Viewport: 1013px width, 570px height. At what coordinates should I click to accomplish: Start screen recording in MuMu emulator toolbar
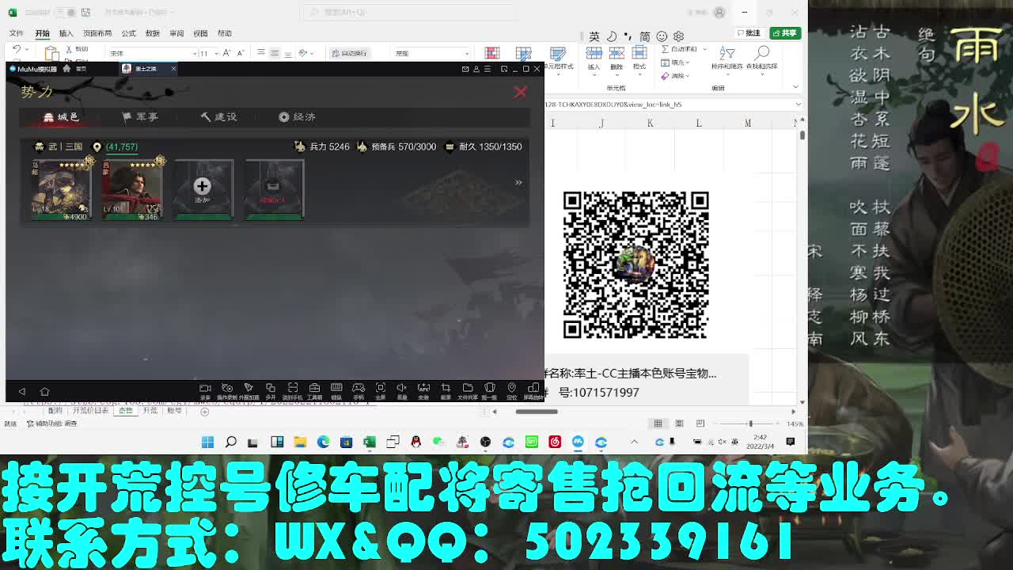[205, 389]
